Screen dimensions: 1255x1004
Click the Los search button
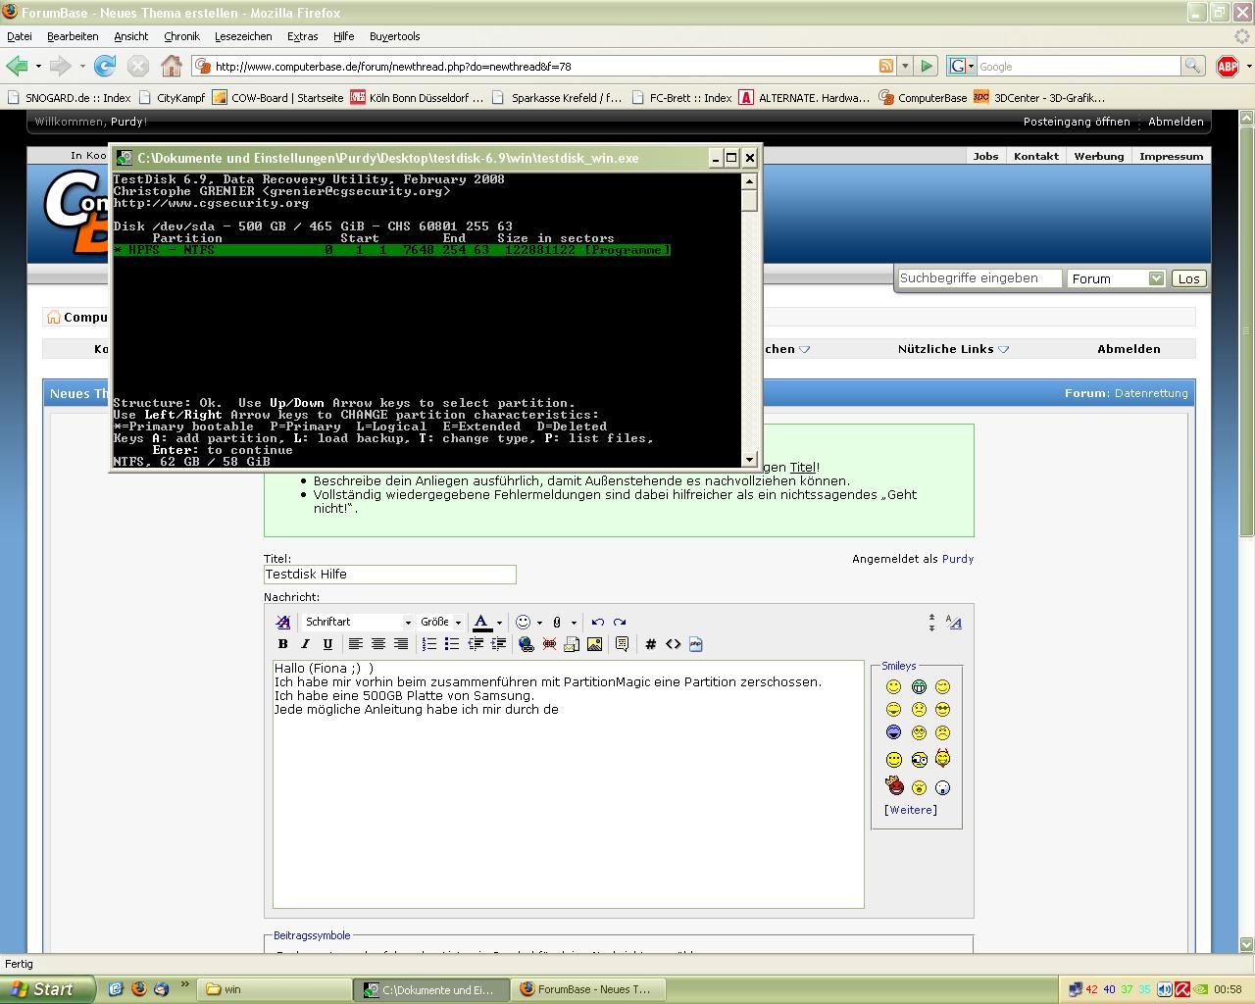pyautogui.click(x=1189, y=278)
